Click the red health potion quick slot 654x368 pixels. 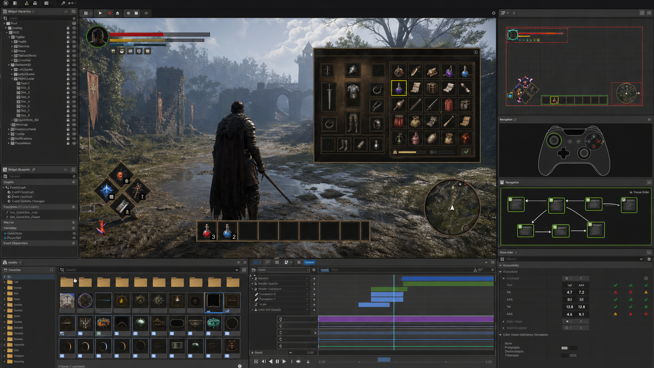point(207,231)
